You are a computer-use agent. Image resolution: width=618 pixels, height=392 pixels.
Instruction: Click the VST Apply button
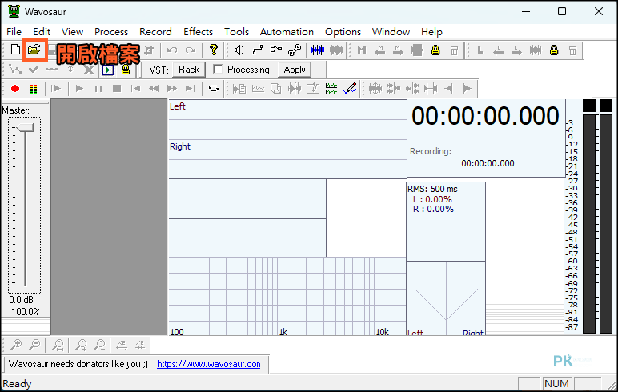tap(295, 70)
